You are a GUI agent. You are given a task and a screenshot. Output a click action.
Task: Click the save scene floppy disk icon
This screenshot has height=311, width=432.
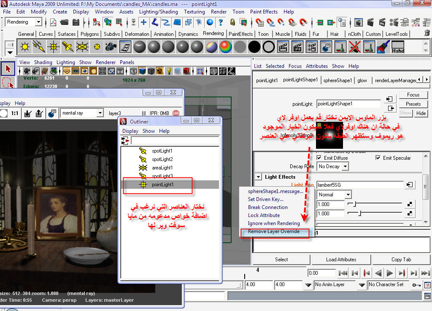click(x=76, y=22)
